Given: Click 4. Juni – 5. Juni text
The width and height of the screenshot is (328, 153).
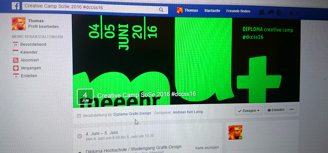Looking at the screenshot, I should [x=102, y=133].
